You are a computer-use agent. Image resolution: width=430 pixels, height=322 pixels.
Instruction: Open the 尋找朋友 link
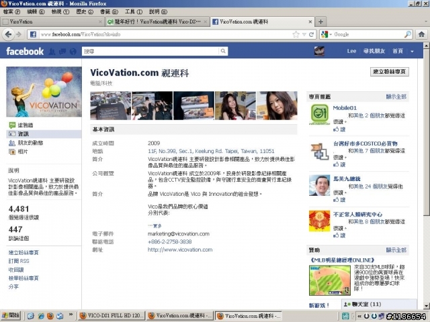374,51
